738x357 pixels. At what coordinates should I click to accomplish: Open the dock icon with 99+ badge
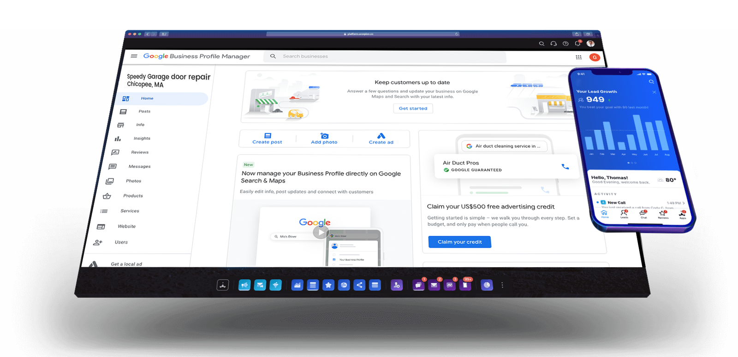466,285
